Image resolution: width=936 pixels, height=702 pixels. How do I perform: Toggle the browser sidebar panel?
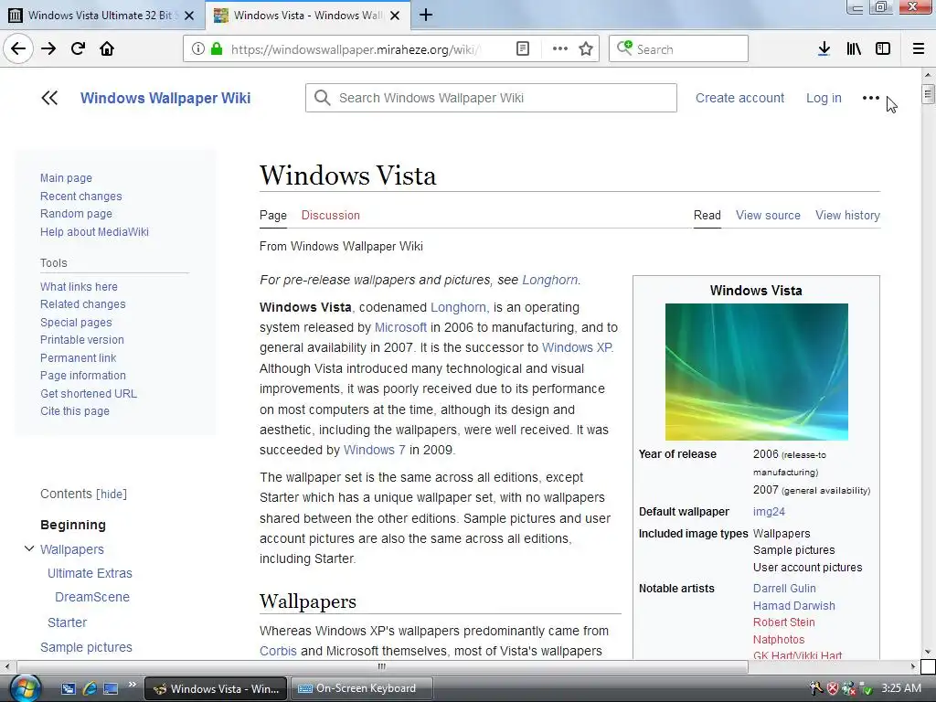click(883, 48)
